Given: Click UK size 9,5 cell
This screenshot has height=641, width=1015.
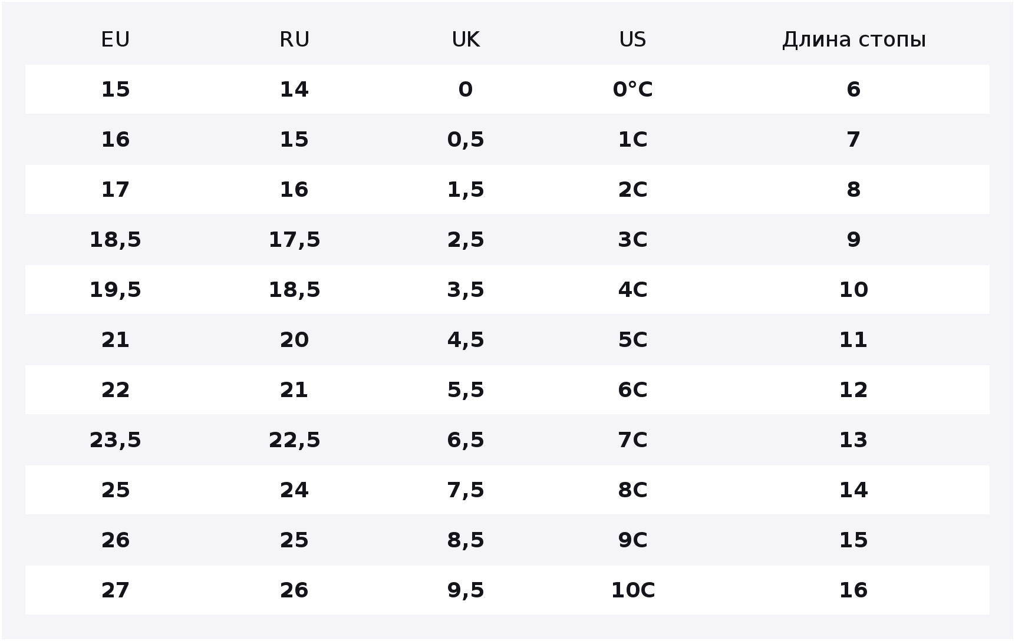Looking at the screenshot, I should (466, 590).
